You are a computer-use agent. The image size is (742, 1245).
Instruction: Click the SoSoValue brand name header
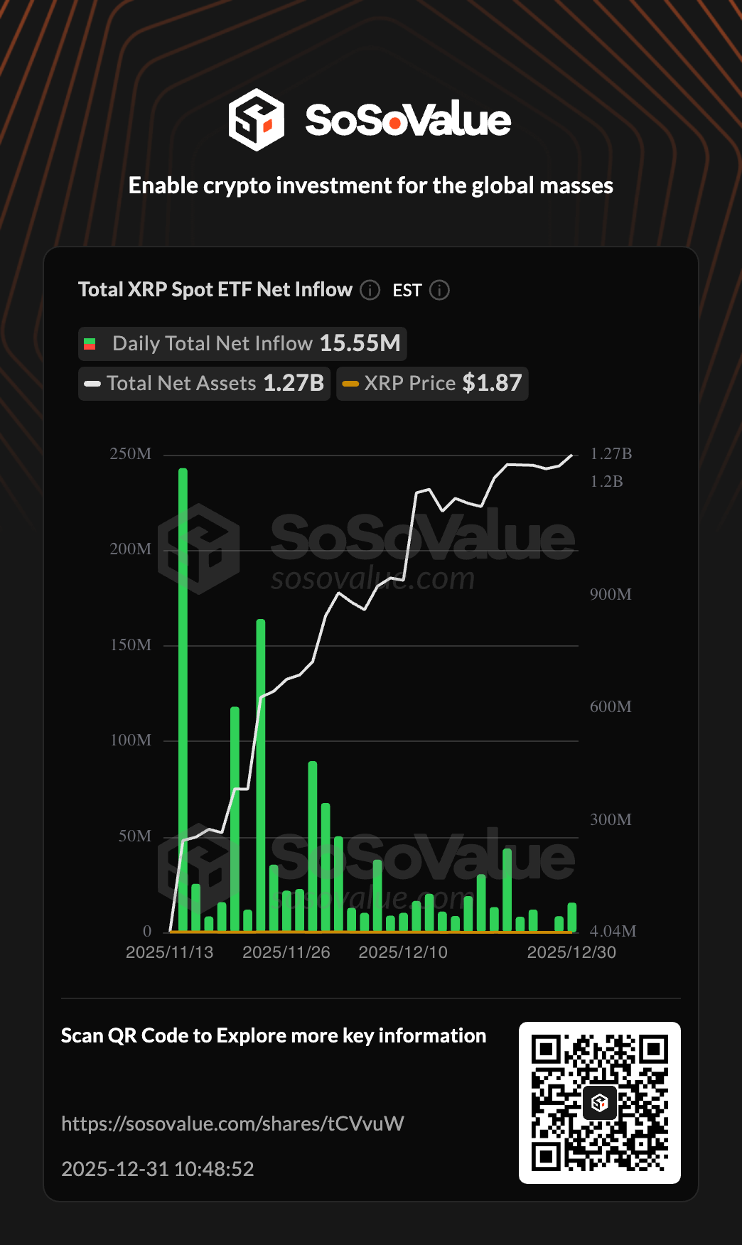[x=408, y=119]
